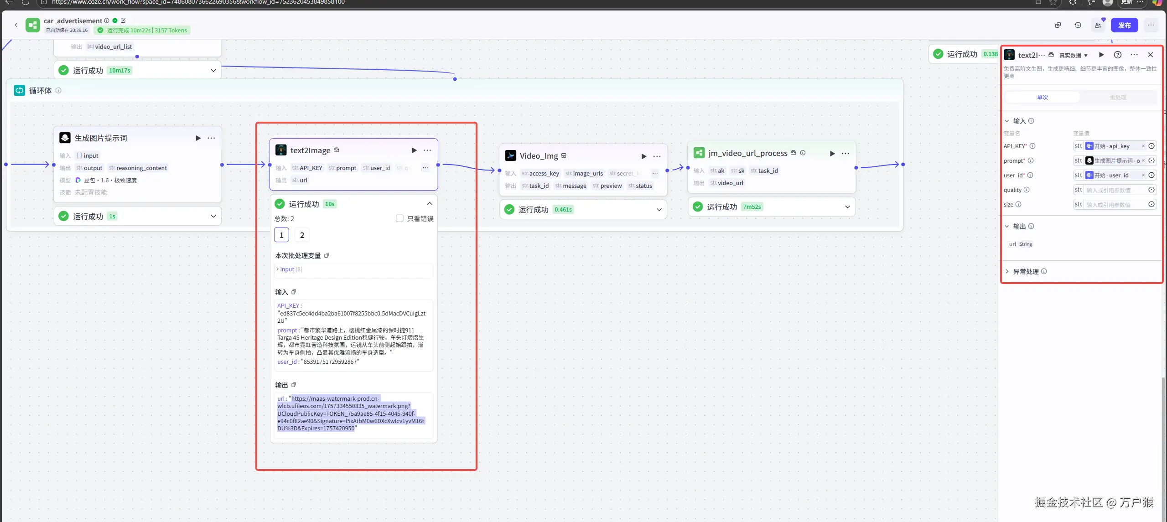Switch to the 批处理 tab
This screenshot has height=522, width=1167.
point(1118,97)
